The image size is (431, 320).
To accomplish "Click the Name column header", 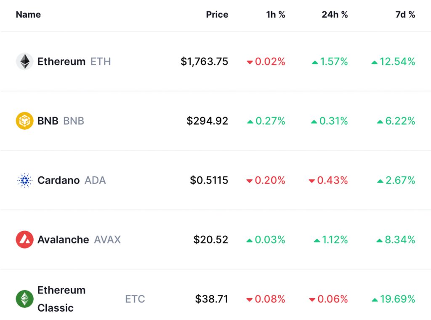I will click(x=28, y=14).
